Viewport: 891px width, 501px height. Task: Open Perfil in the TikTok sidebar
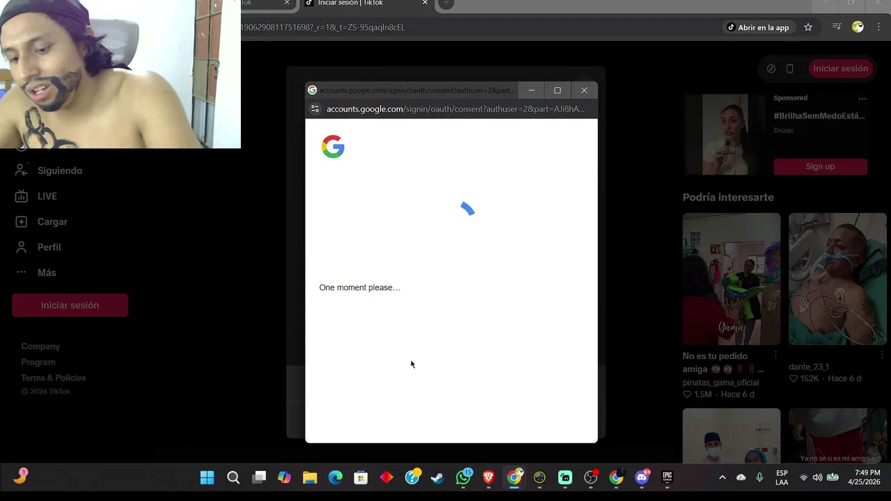(38, 247)
